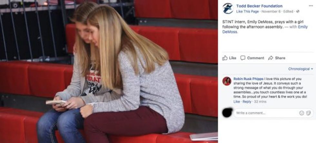Open the sticker picker in comment box
The image size is (316, 143).
click(x=308, y=113)
